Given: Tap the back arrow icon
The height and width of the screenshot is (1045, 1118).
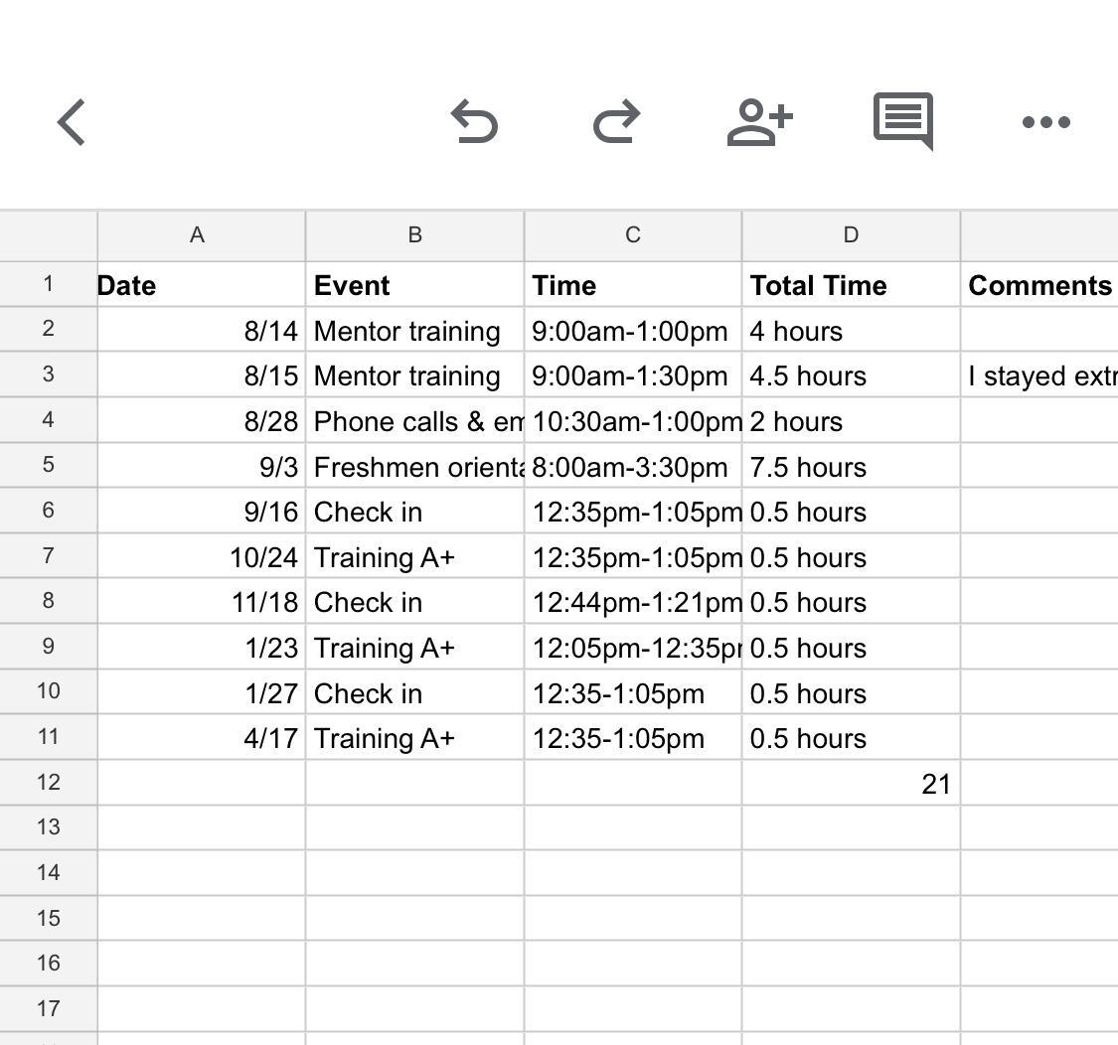Looking at the screenshot, I should coord(72,122).
